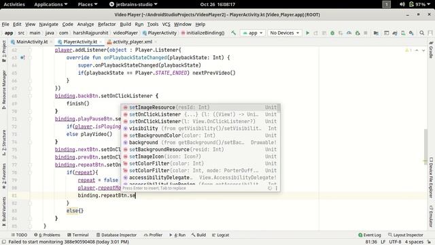Click the Profile app gauge icon
Screen dimensions: 435x245
tap(349, 33)
